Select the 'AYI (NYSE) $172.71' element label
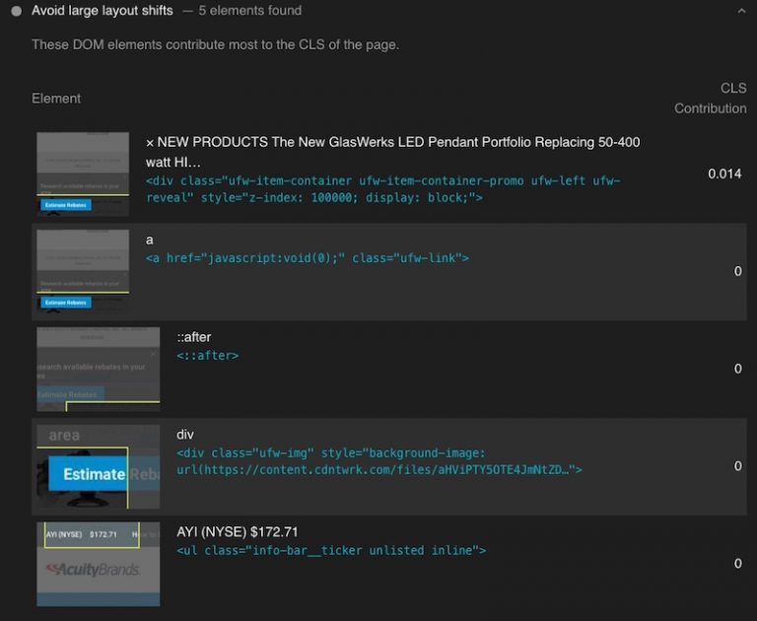This screenshot has height=621, width=757. click(x=237, y=531)
